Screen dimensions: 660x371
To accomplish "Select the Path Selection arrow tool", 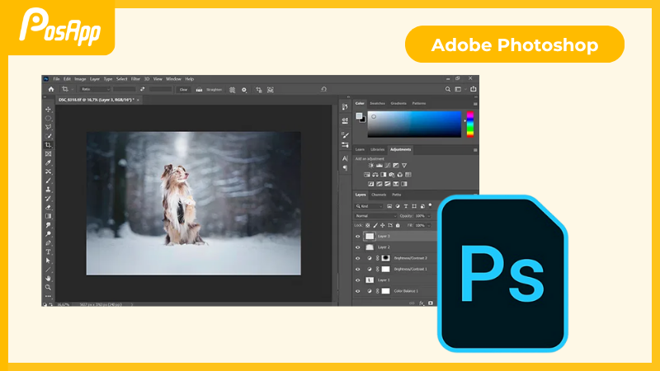I will click(48, 261).
